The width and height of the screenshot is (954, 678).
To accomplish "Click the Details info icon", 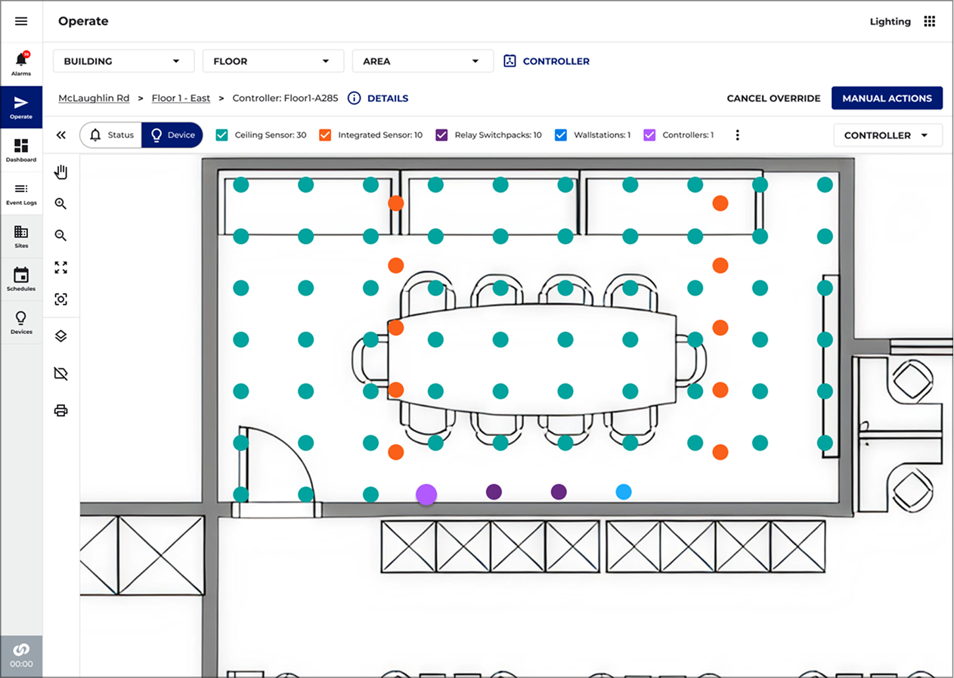I will click(x=354, y=98).
